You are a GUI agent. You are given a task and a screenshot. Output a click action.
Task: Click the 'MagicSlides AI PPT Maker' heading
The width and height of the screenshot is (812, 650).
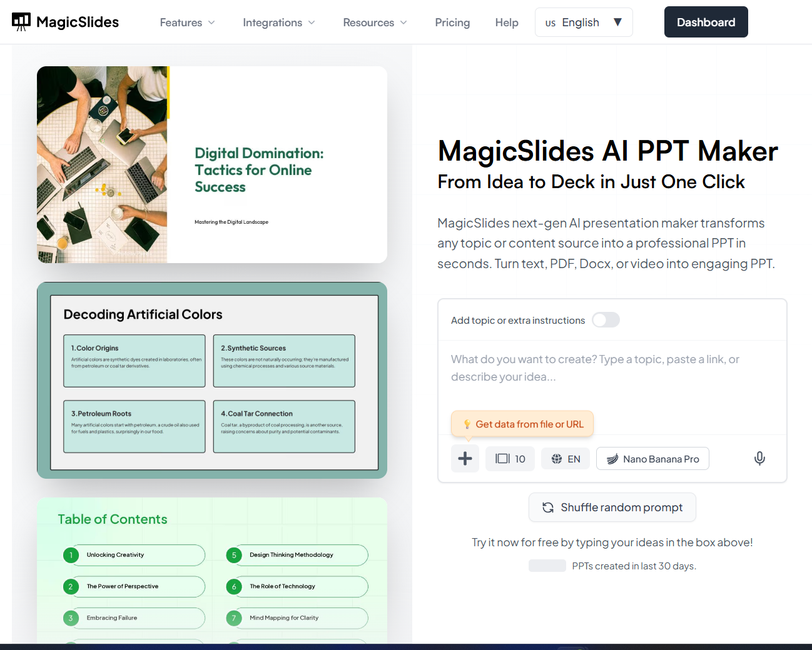608,151
